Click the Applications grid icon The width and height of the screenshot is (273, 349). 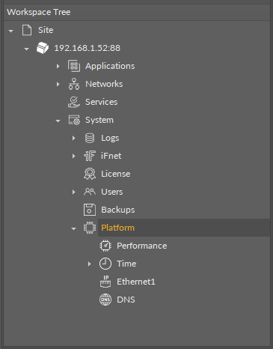click(74, 66)
